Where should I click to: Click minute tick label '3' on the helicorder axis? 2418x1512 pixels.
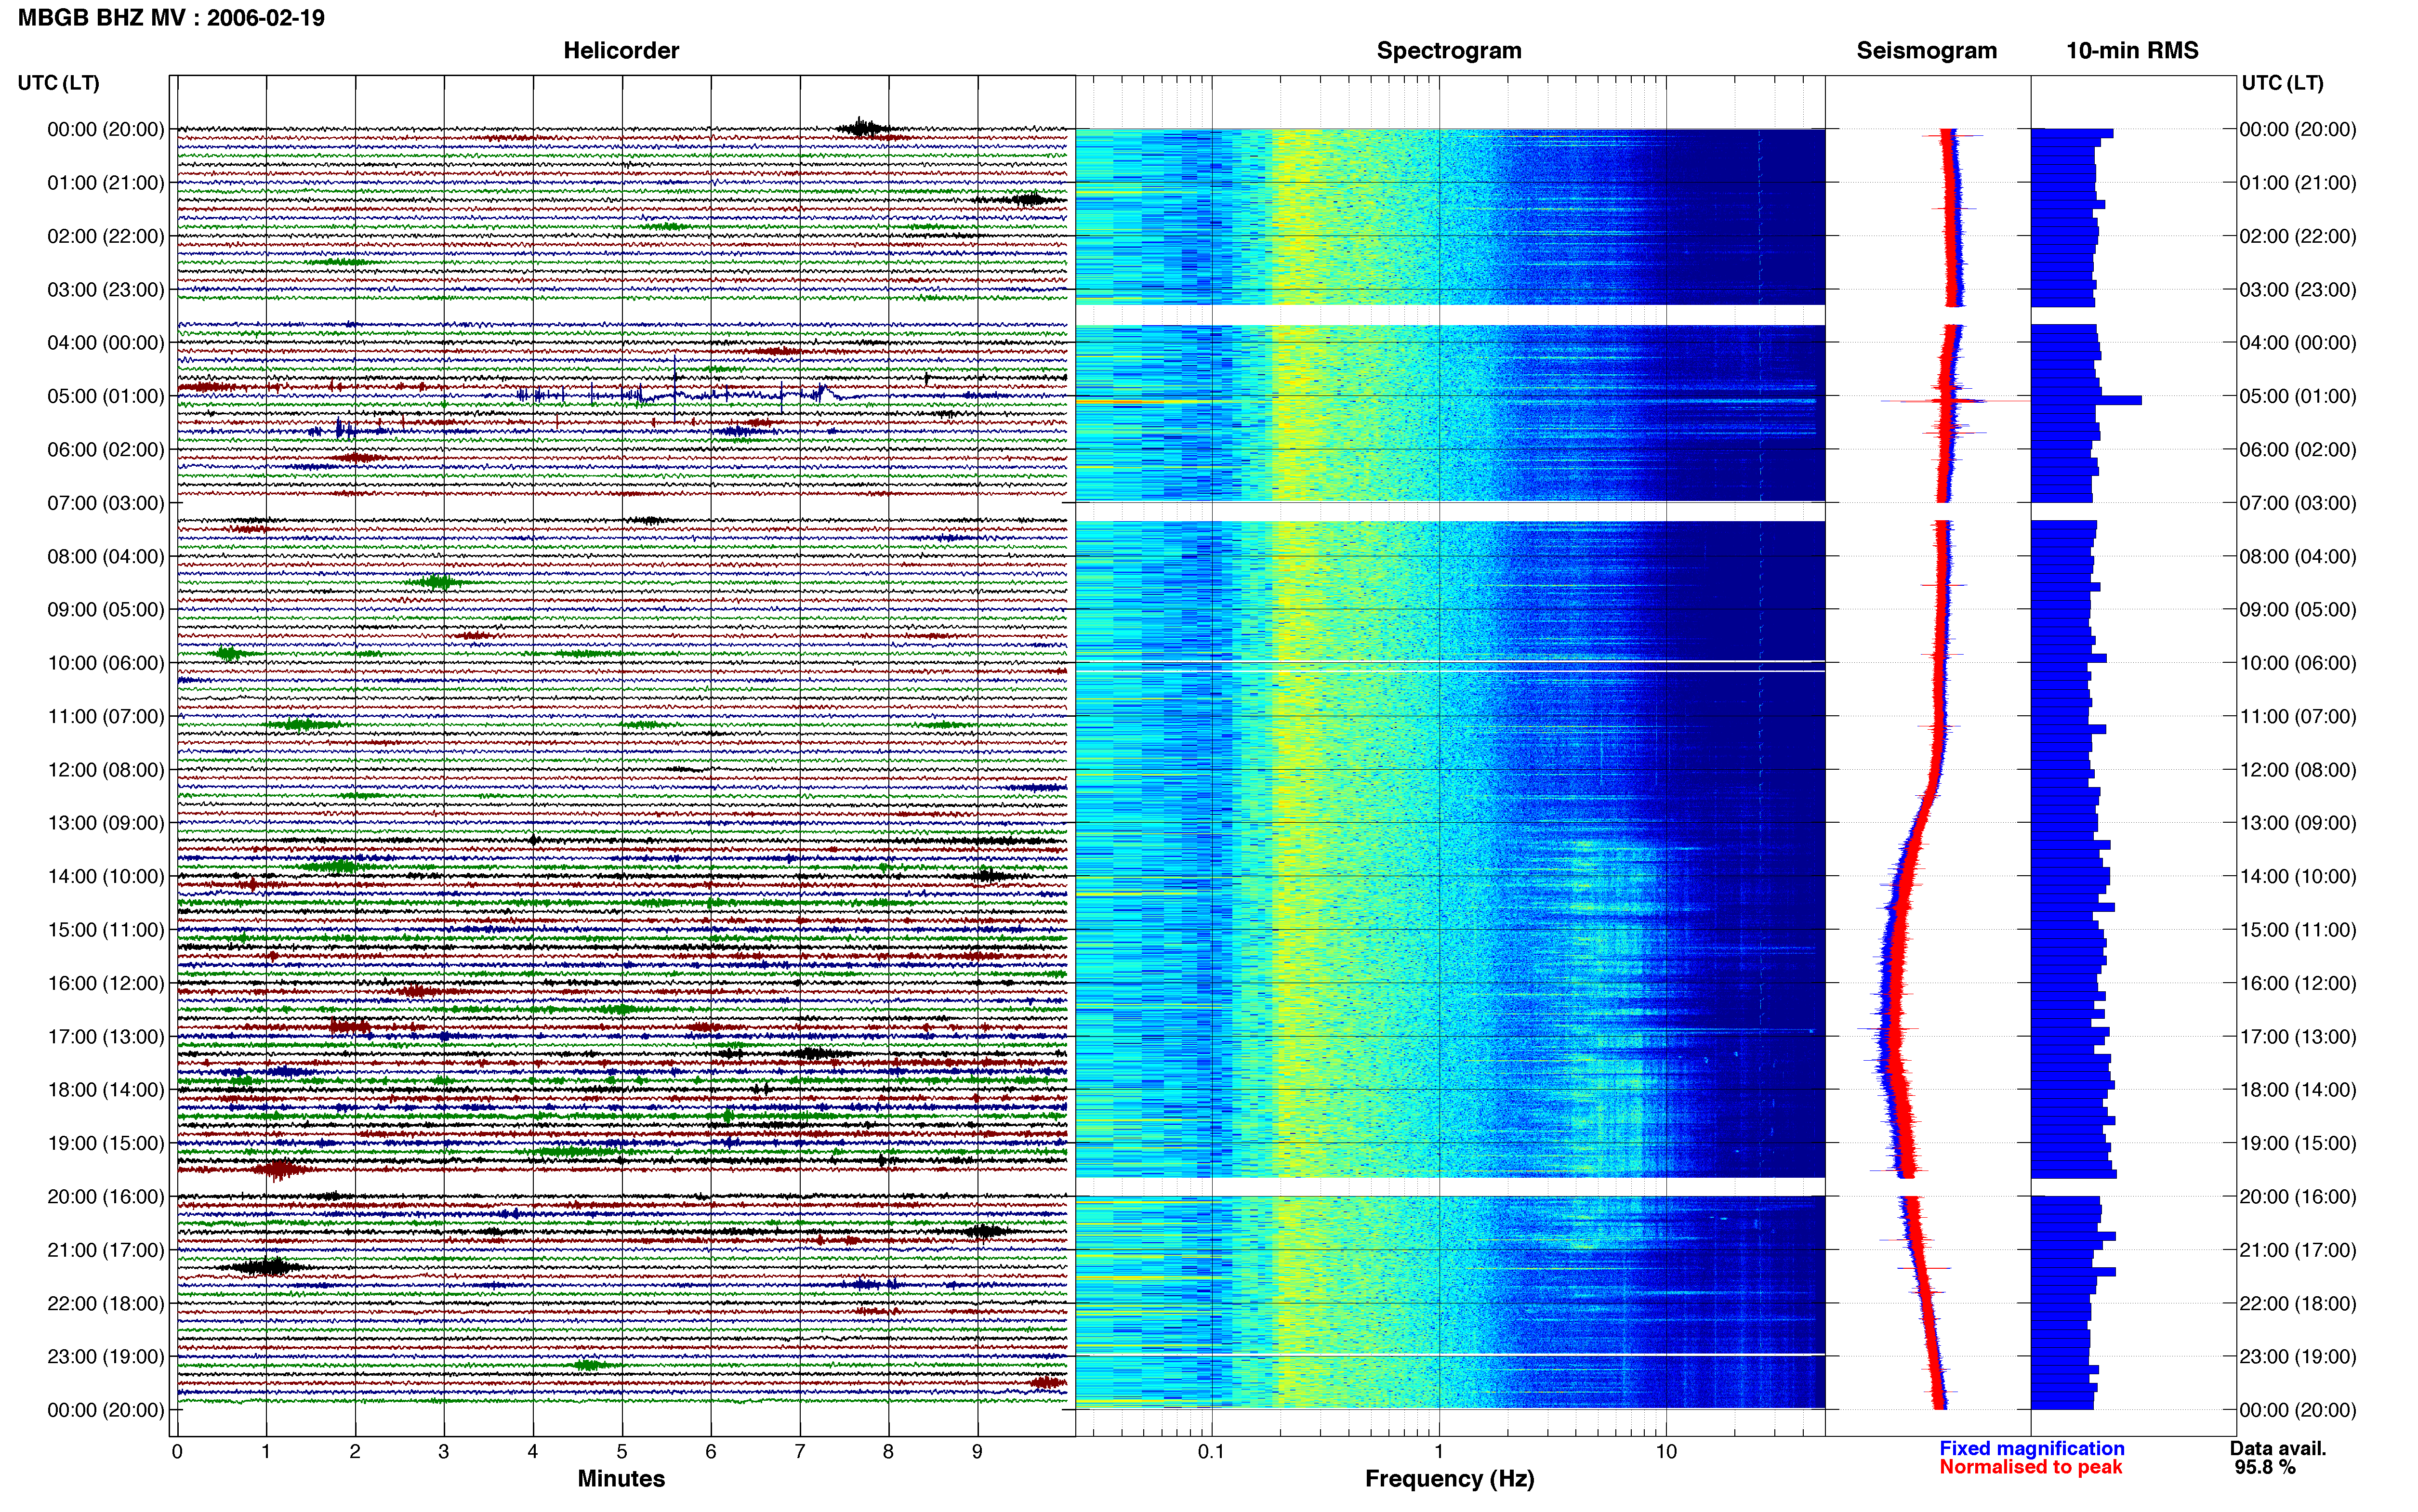click(x=444, y=1452)
